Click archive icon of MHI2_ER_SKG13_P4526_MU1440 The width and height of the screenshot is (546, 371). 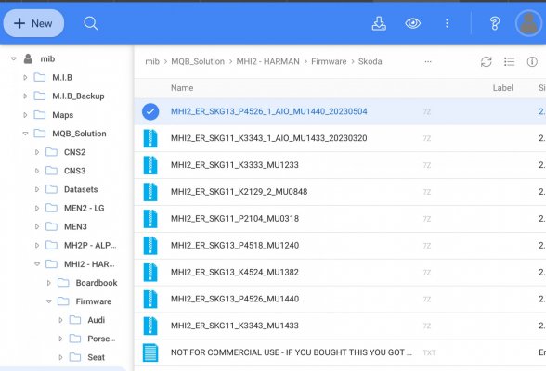point(150,299)
